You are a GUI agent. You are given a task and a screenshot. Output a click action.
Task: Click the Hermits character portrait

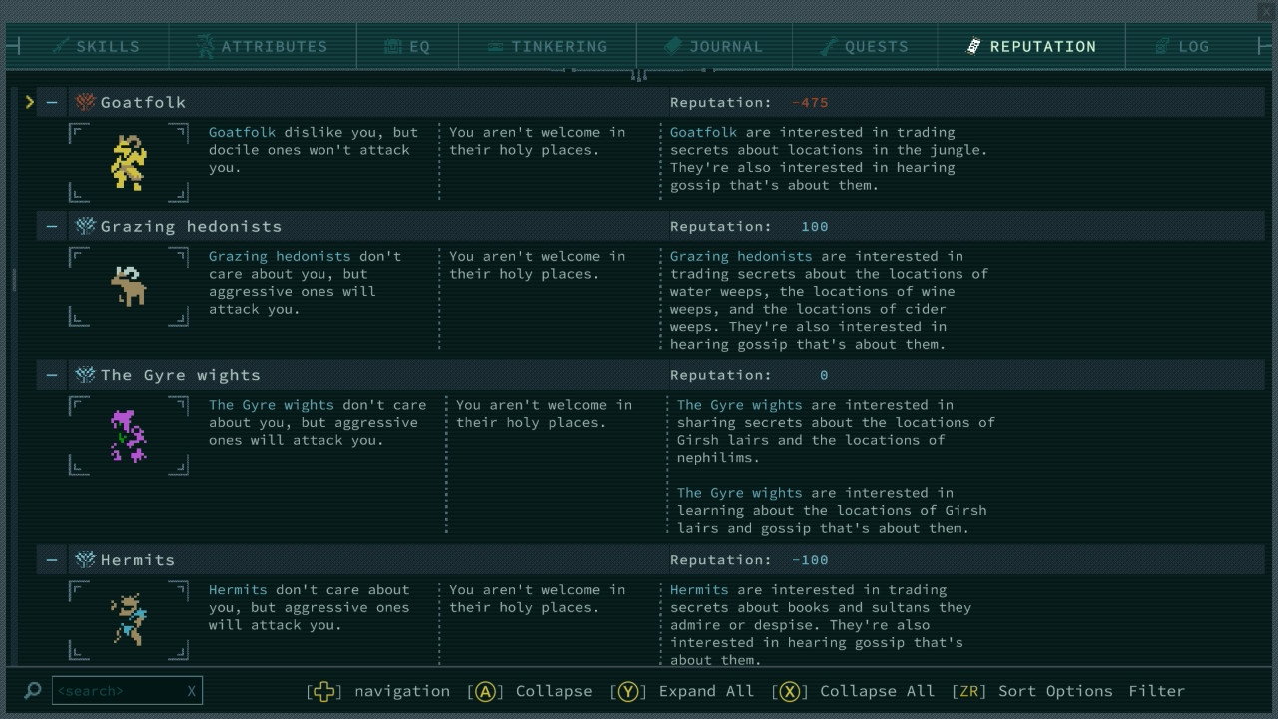(x=129, y=619)
